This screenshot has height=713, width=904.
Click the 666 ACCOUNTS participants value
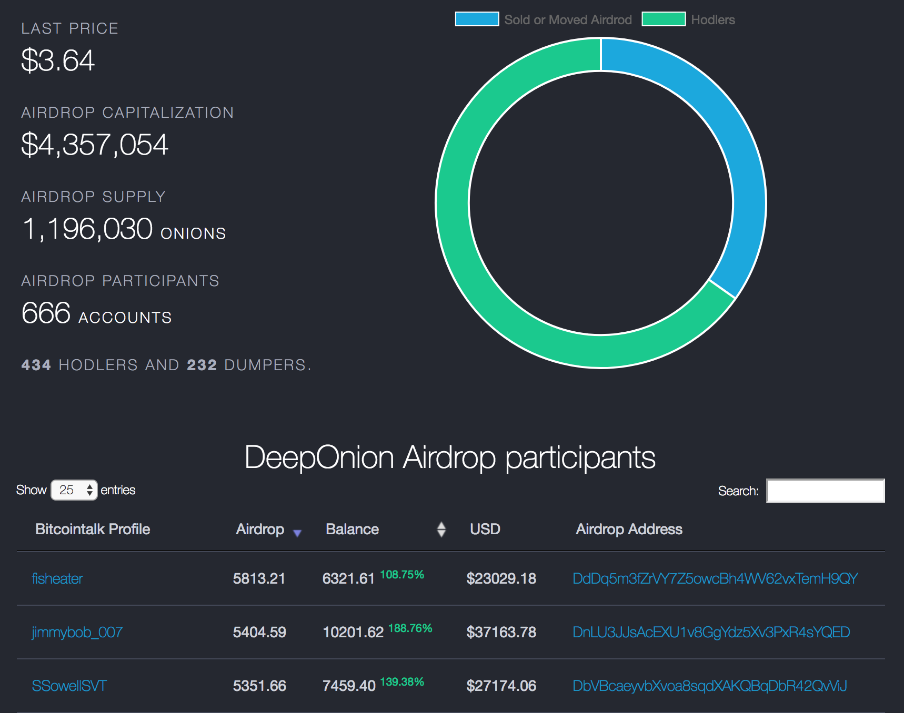[97, 313]
